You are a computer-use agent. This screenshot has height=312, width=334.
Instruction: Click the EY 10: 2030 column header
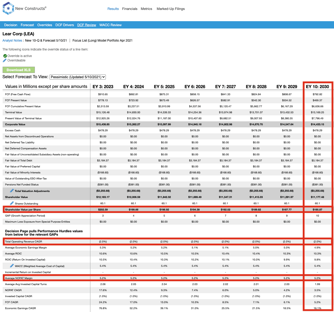[317, 87]
